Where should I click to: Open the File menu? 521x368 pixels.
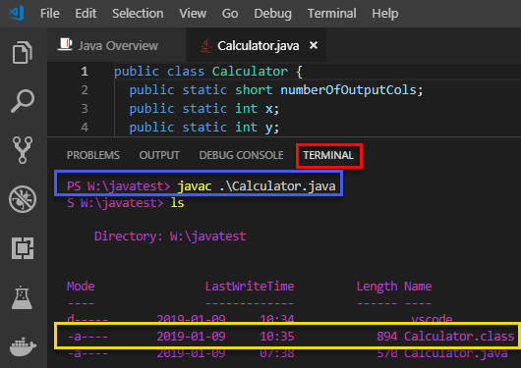coord(50,14)
